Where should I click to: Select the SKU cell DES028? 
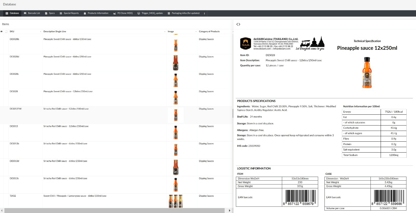click(14, 91)
